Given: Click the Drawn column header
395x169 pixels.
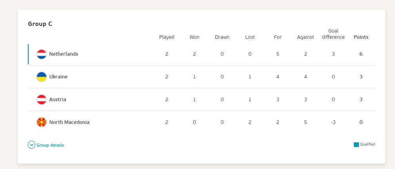Looking at the screenshot, I should [x=222, y=37].
